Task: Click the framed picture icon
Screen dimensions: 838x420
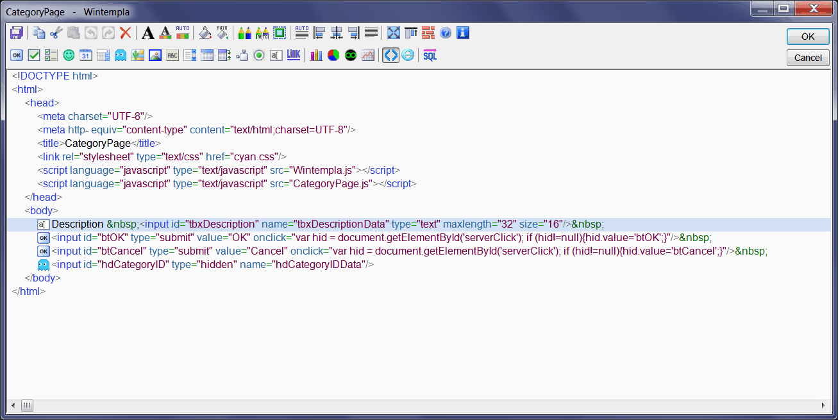Action: [155, 55]
